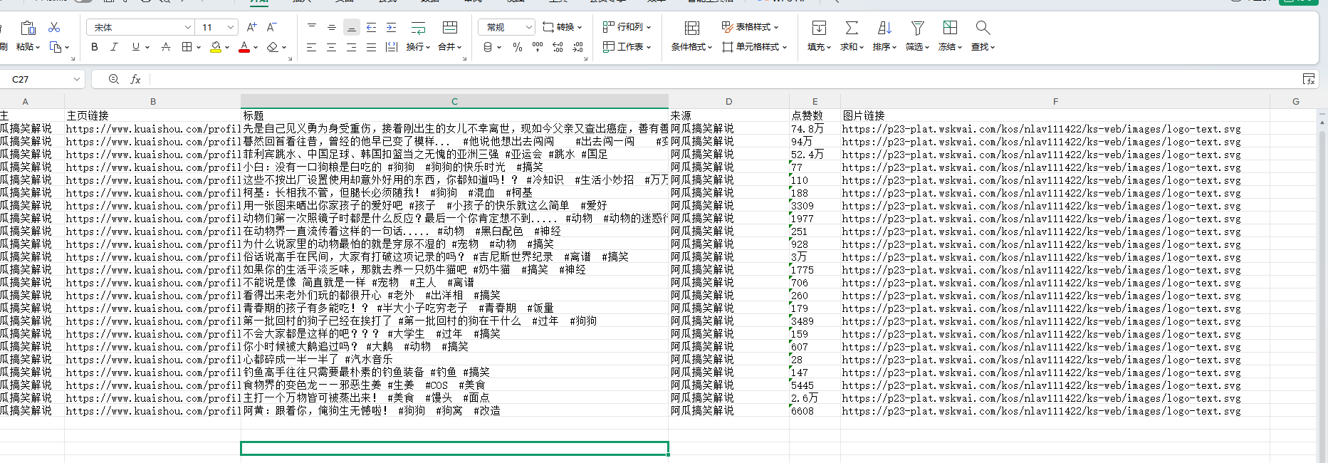Click the Increase indent icon

pos(391,27)
